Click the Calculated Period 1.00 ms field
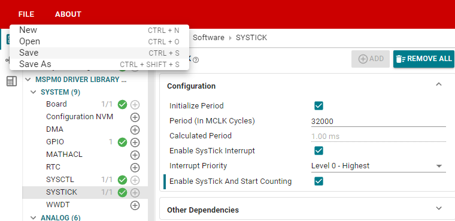The width and height of the screenshot is (455, 221). click(378, 136)
